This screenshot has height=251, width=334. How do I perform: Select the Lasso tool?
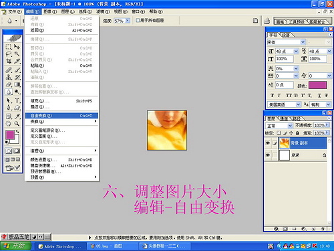[x=9, y=54]
